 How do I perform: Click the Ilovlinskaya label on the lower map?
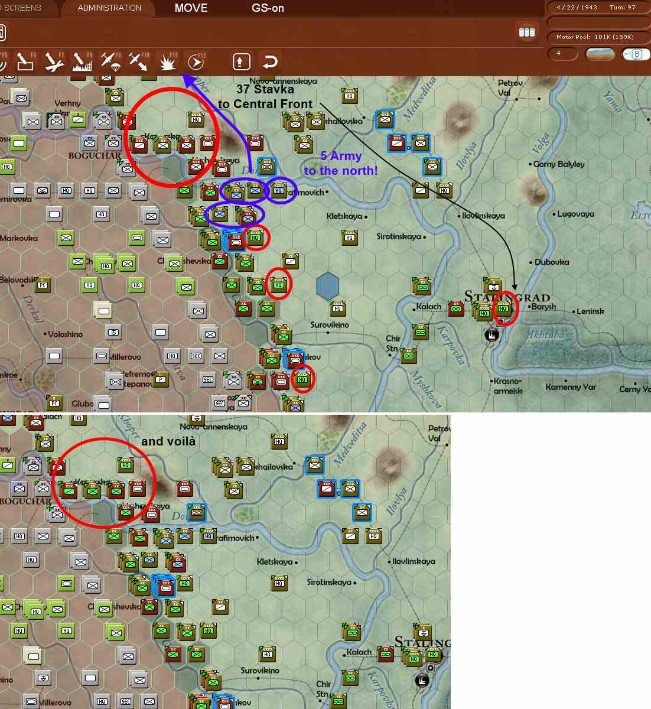pyautogui.click(x=414, y=561)
